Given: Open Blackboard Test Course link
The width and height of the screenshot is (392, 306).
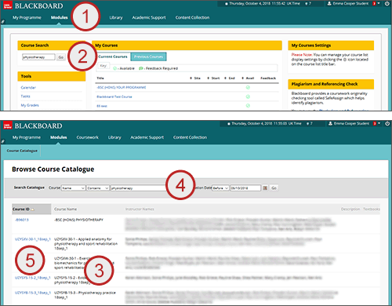Looking at the screenshot, I should [114, 97].
